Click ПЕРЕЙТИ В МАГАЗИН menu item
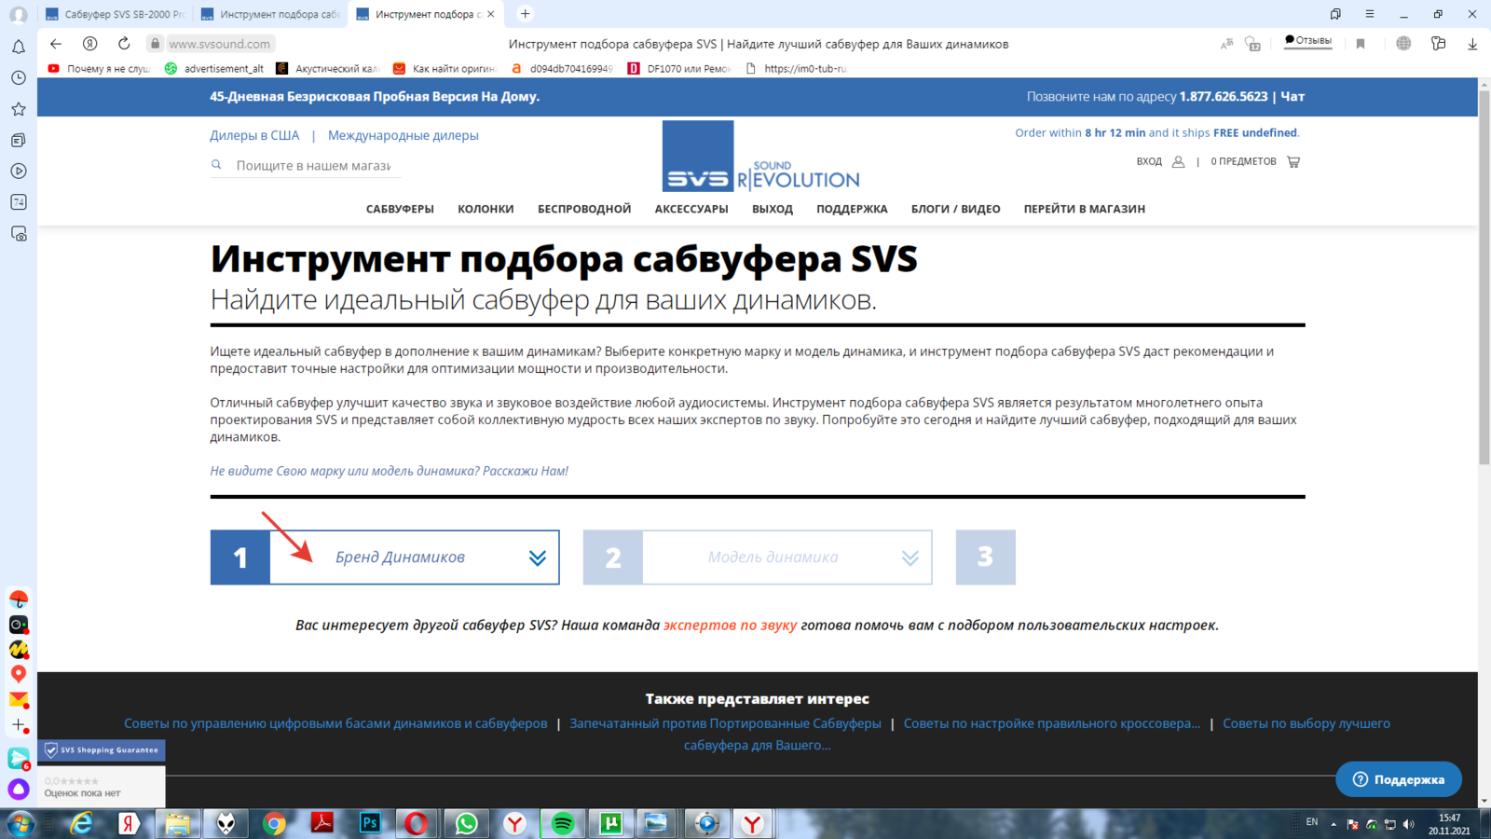The width and height of the screenshot is (1491, 839). 1085,209
